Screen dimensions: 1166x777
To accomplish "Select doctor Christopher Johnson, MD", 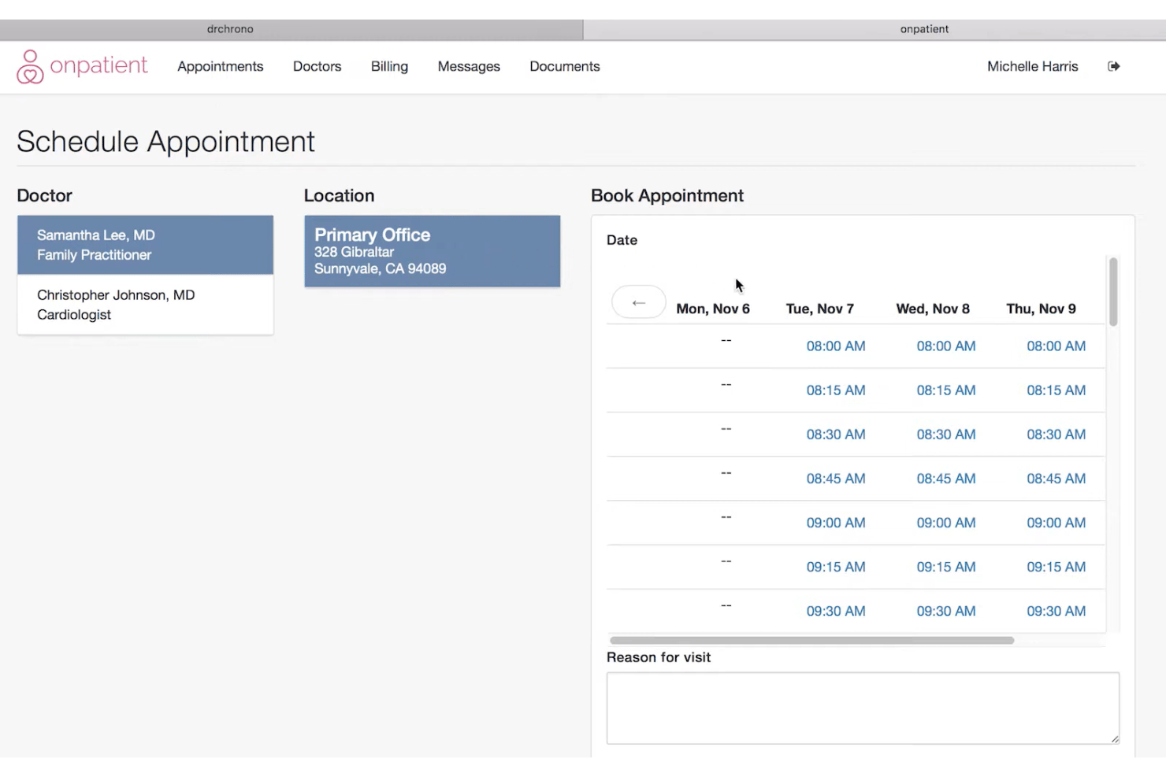I will (146, 305).
